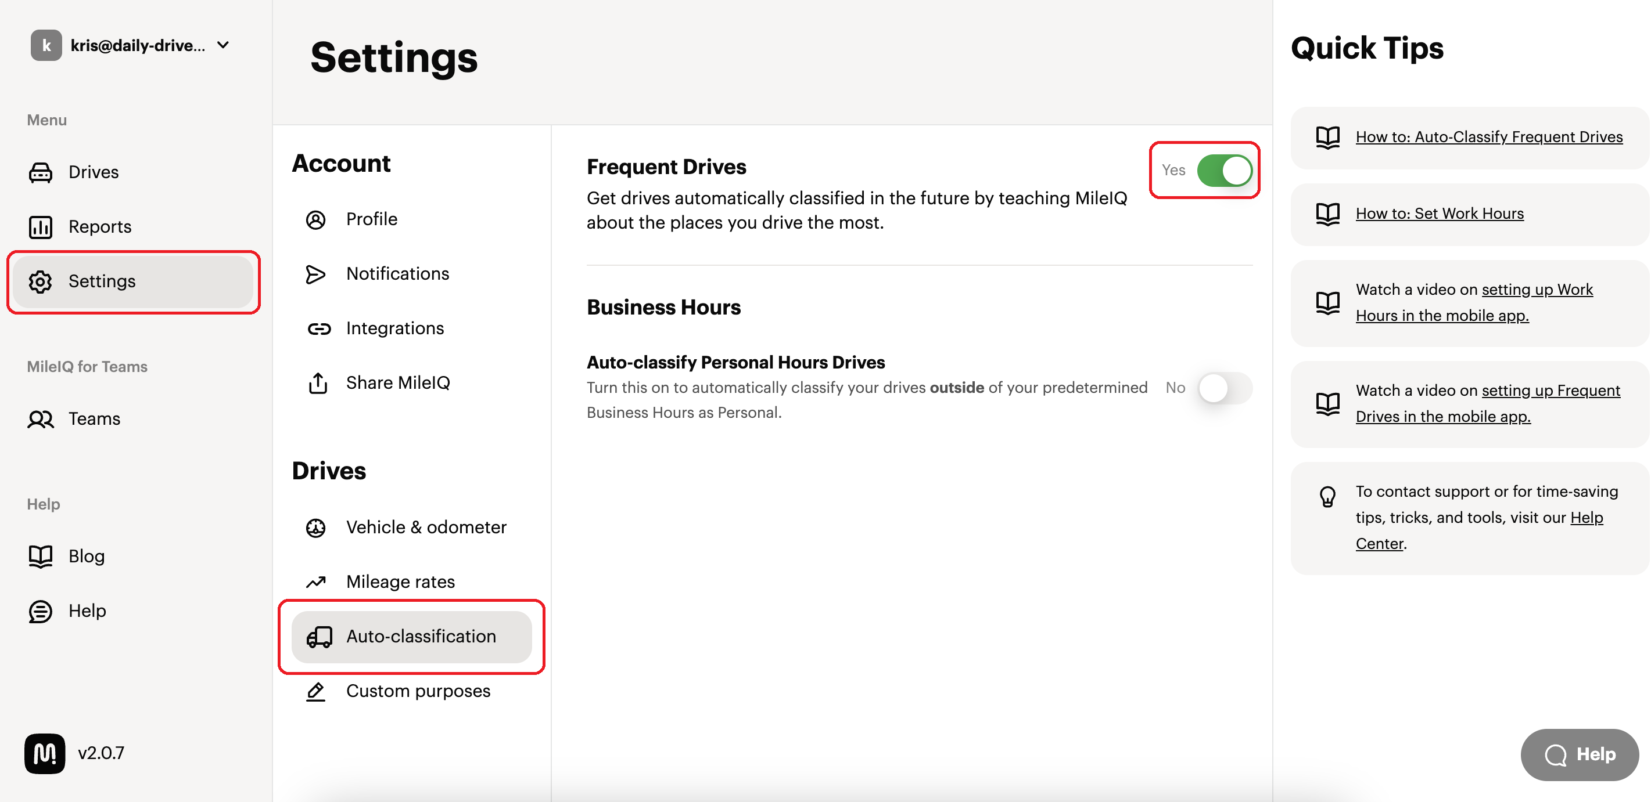Click the lightbulb icon in the support tip
Screen dimensions: 1651x802
pyautogui.click(x=1327, y=496)
